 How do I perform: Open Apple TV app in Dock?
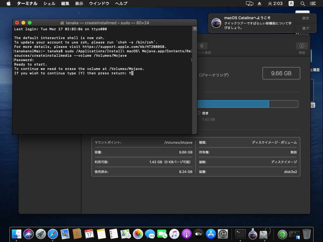click(x=199, y=234)
